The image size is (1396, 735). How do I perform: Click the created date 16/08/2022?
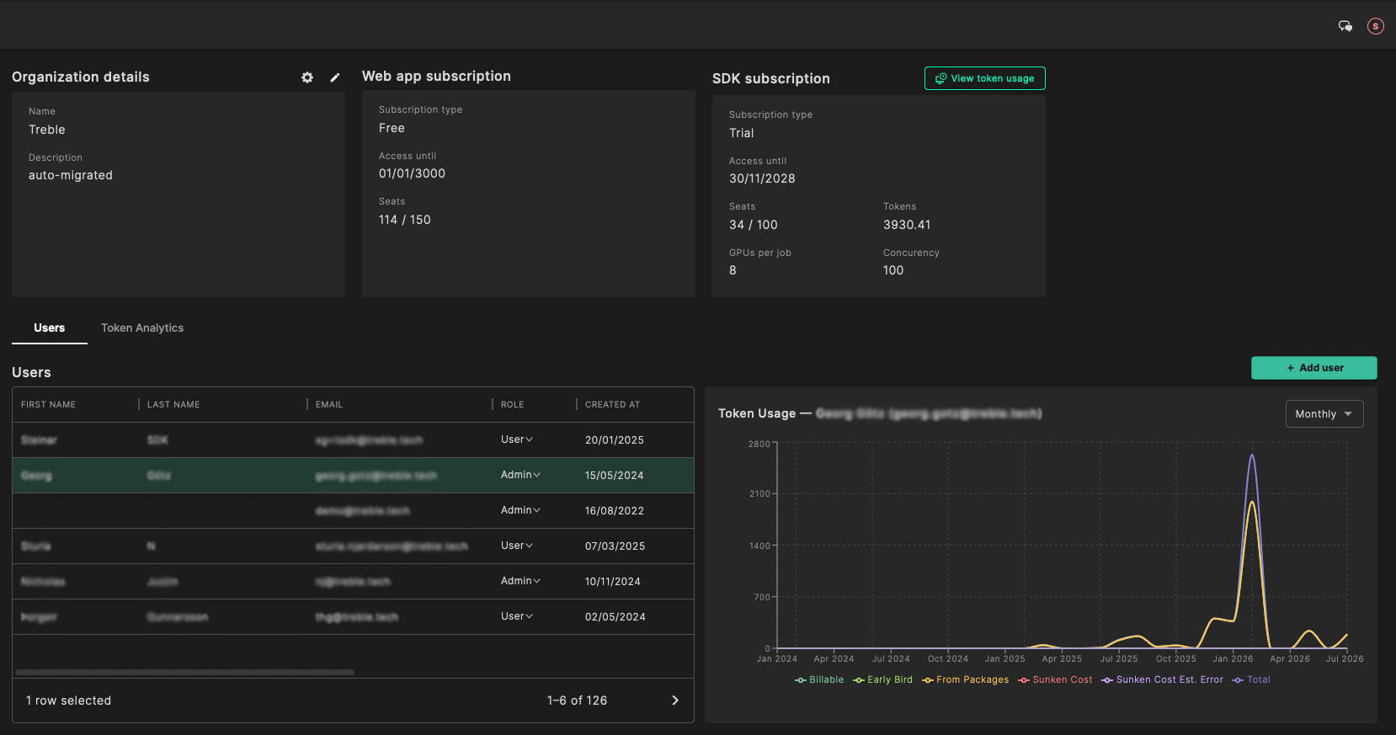pos(615,511)
